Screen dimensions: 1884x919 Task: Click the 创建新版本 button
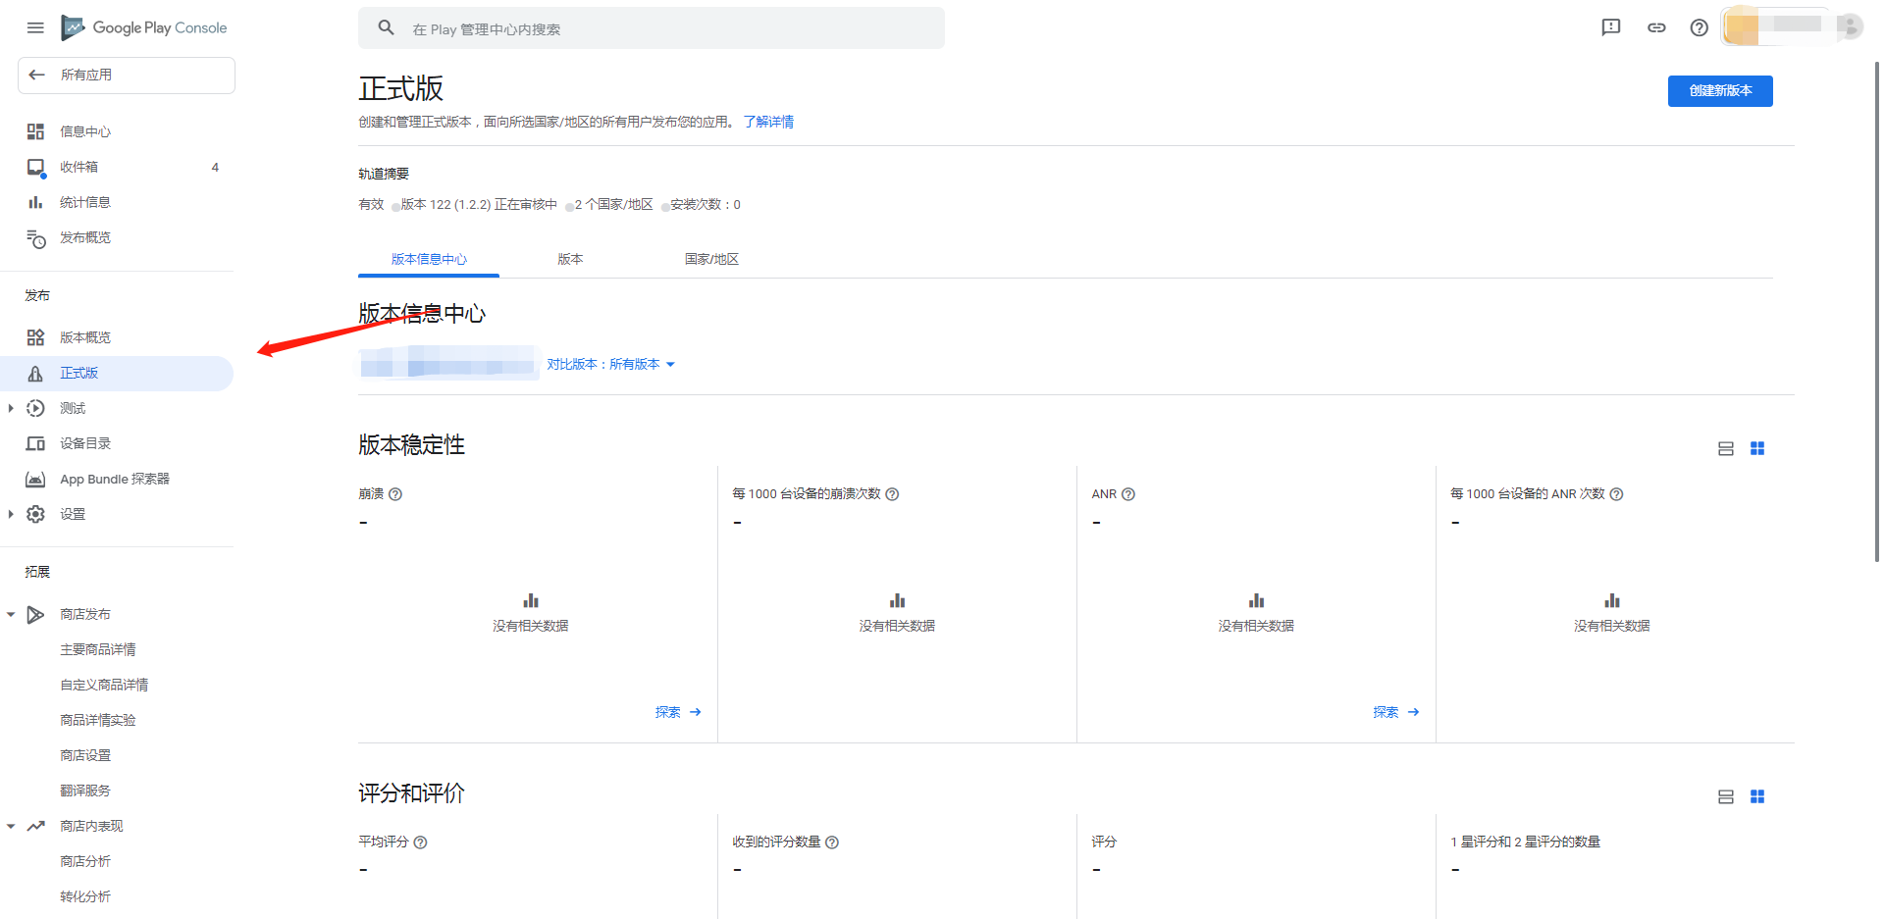[x=1719, y=90]
